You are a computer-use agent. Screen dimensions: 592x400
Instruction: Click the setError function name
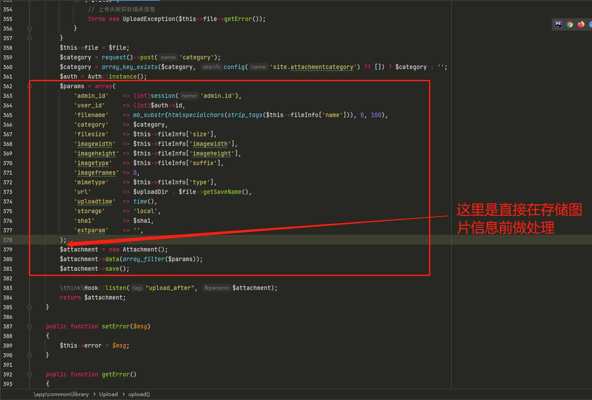click(x=116, y=326)
